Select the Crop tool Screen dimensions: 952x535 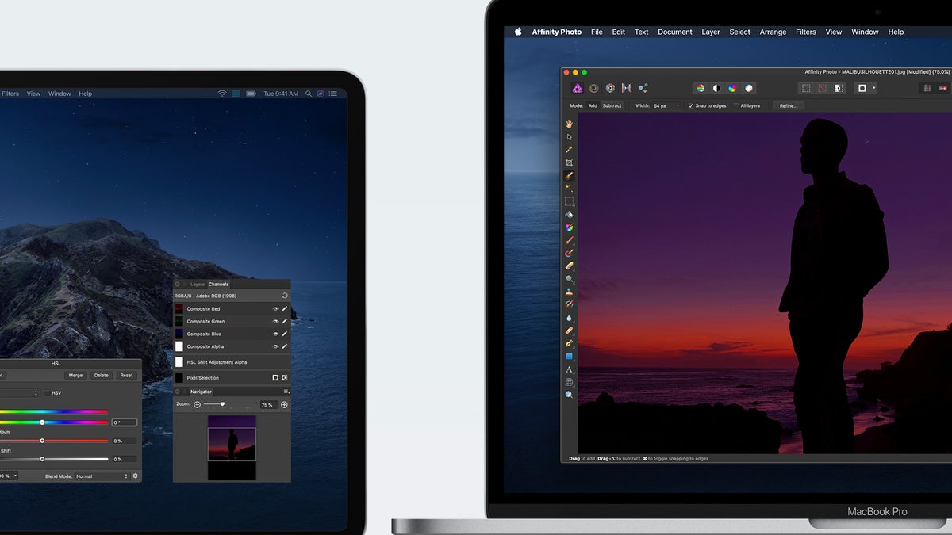pyautogui.click(x=569, y=162)
